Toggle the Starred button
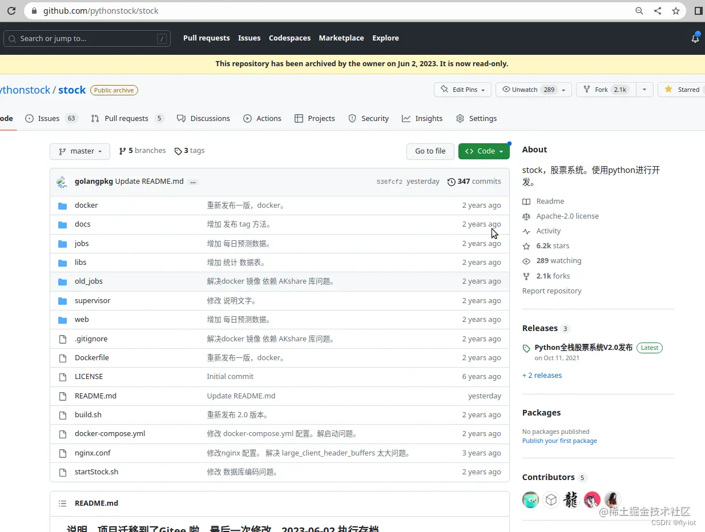Viewport: 705px width, 532px height. 682,90
